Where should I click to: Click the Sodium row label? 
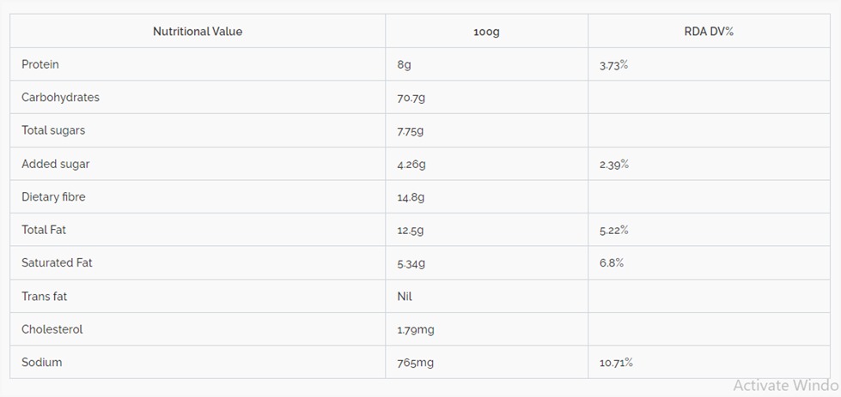pyautogui.click(x=42, y=362)
